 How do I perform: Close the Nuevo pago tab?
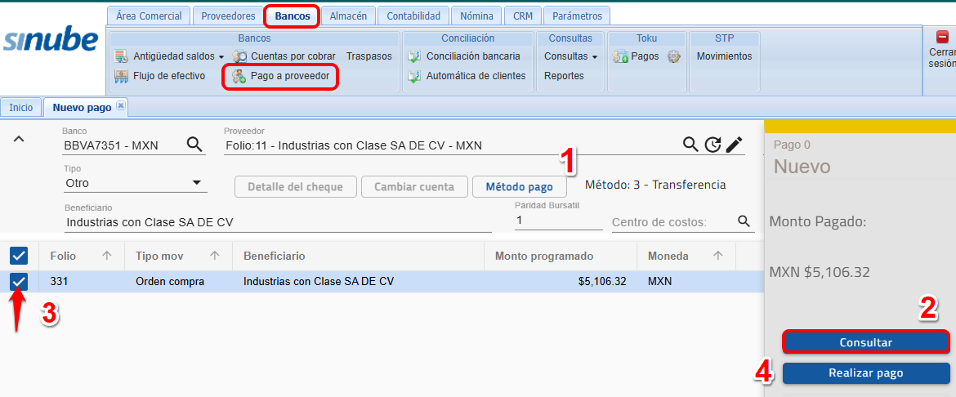click(121, 105)
